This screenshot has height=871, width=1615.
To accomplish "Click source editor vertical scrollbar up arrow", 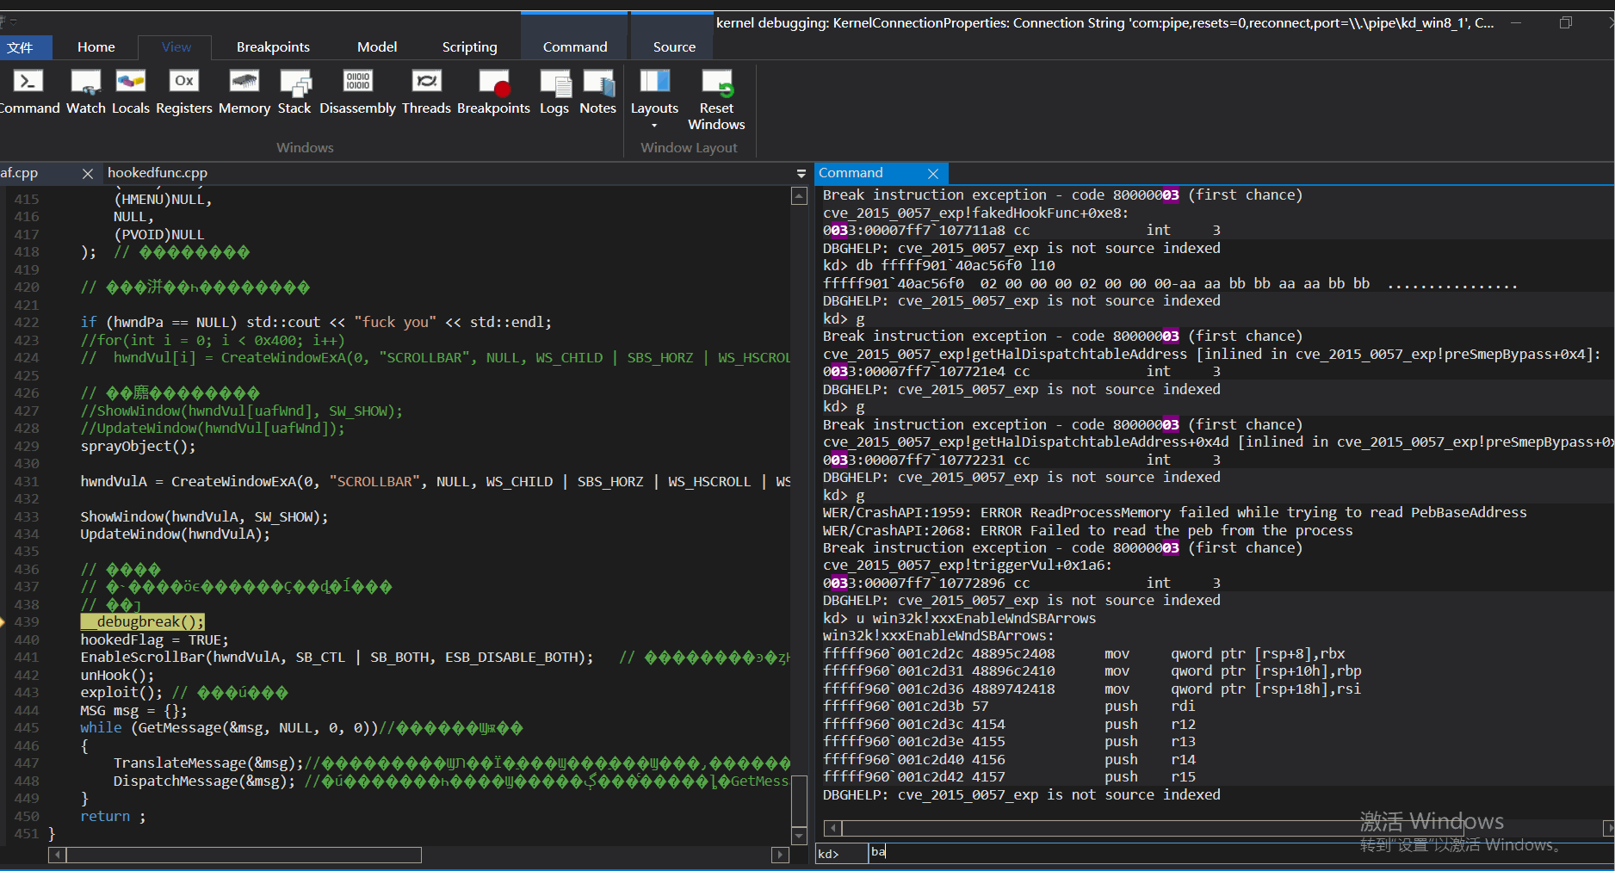I will (x=799, y=196).
